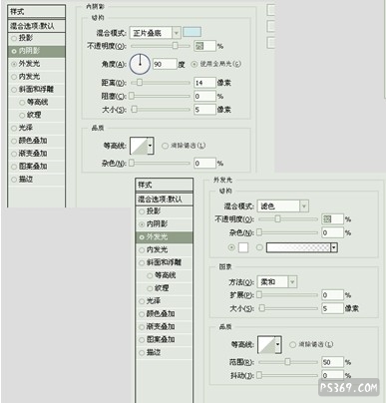The image size is (386, 403).
Task: Click size field in Outer Glow dialog
Action: coord(332,308)
